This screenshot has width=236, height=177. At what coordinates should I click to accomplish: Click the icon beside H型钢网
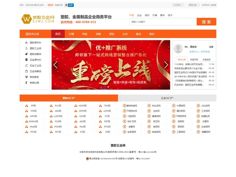(125, 116)
